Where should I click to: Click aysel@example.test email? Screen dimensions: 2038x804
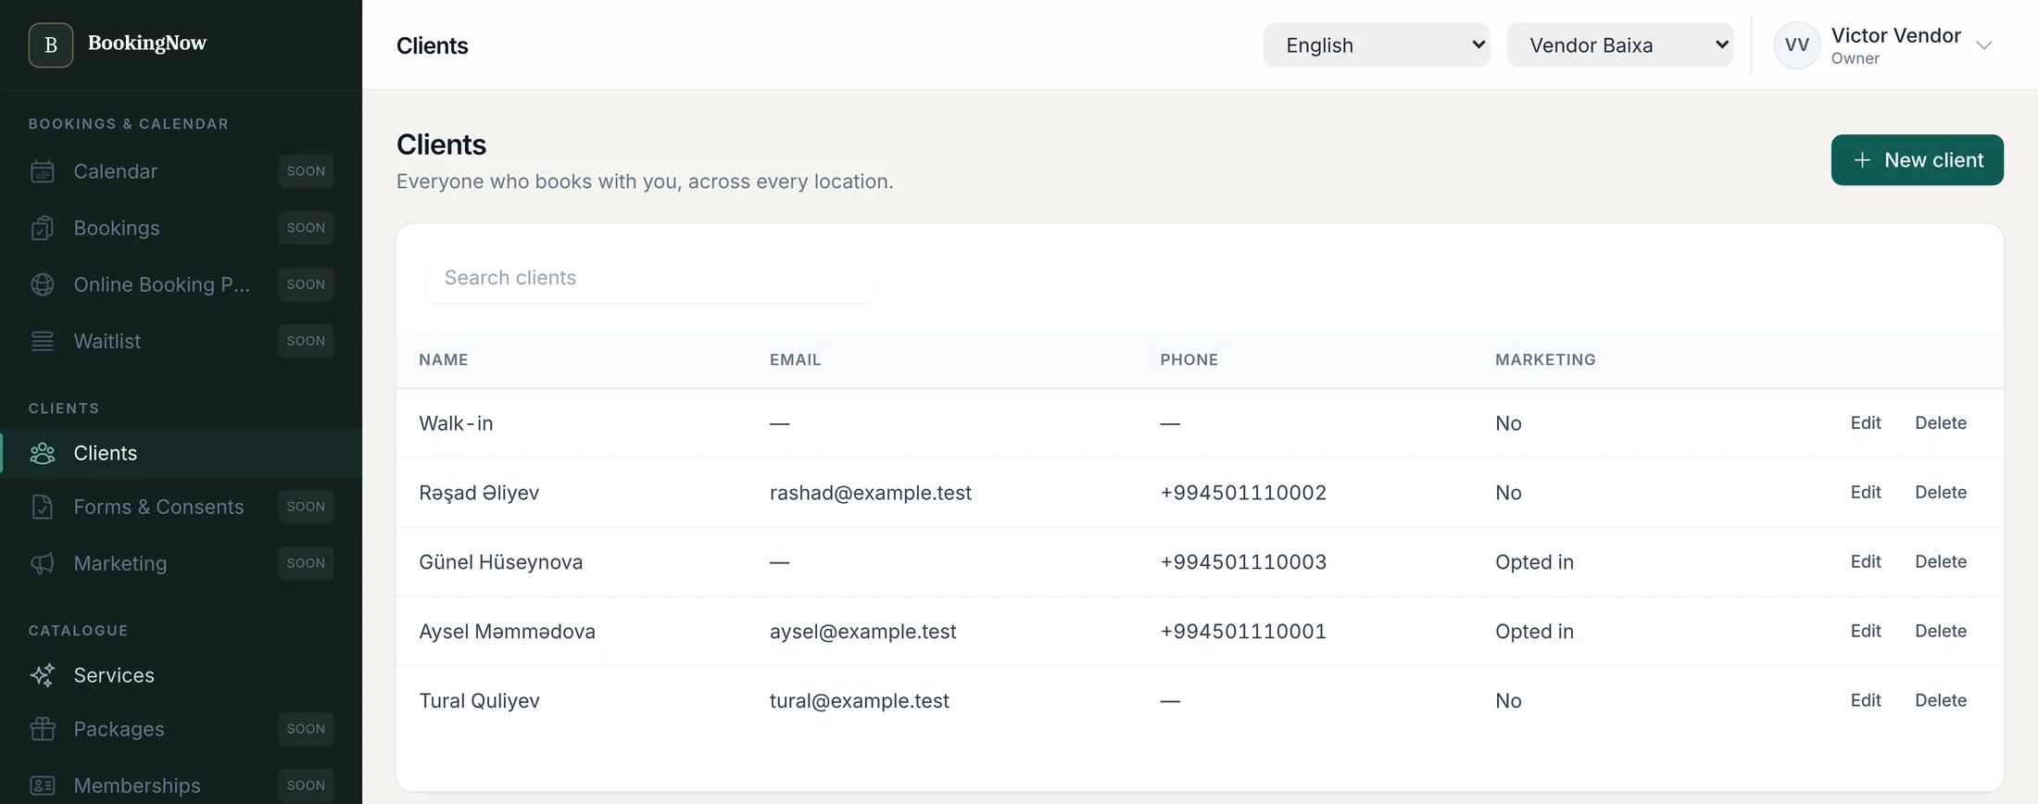point(863,632)
